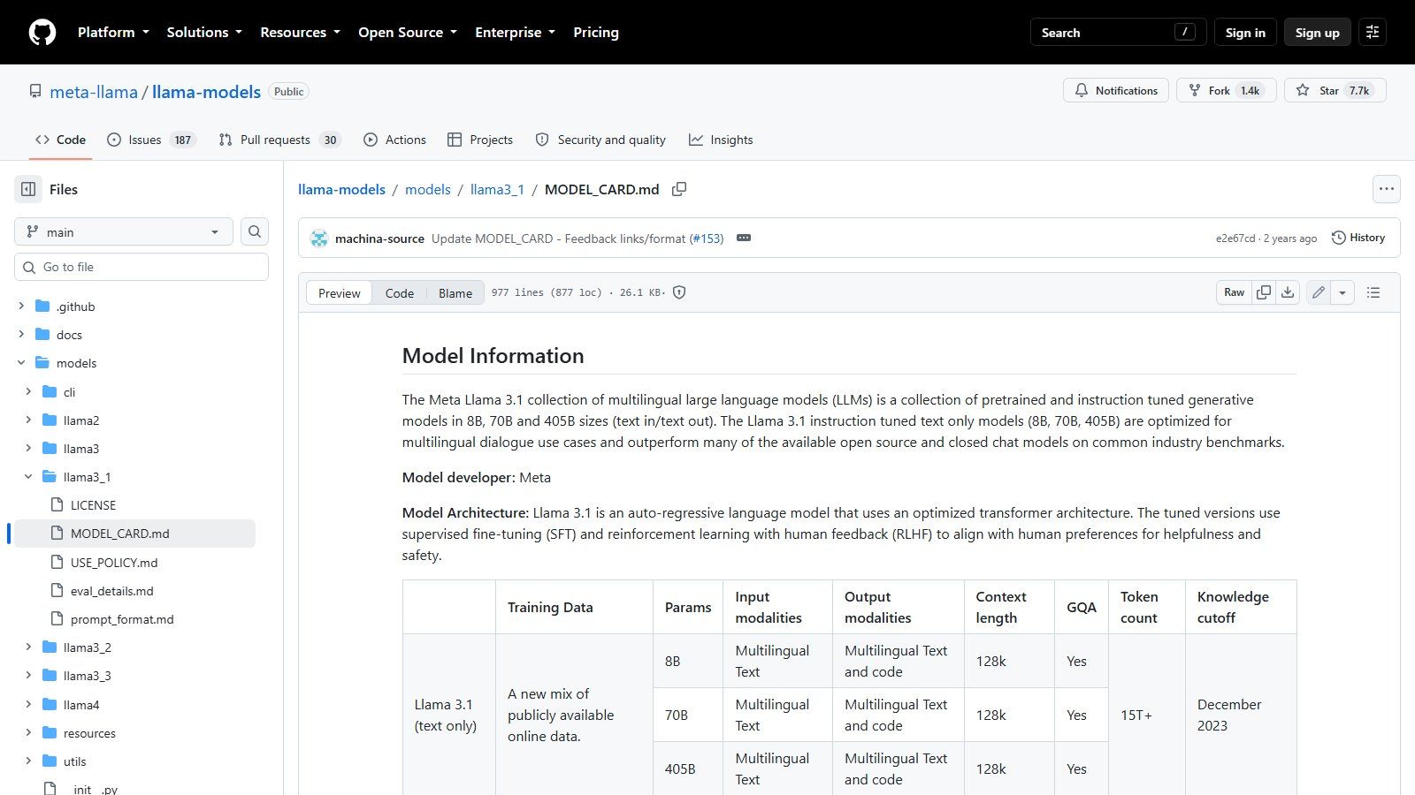Open the file security shield icon

(x=679, y=292)
